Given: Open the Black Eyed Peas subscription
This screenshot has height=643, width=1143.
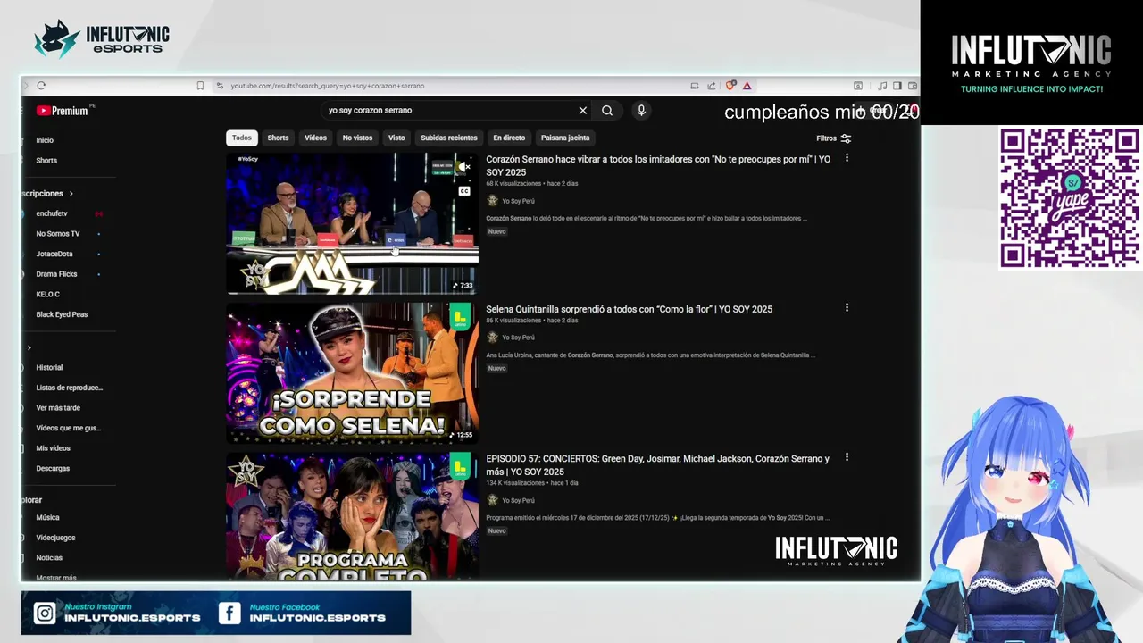Looking at the screenshot, I should click(x=62, y=314).
